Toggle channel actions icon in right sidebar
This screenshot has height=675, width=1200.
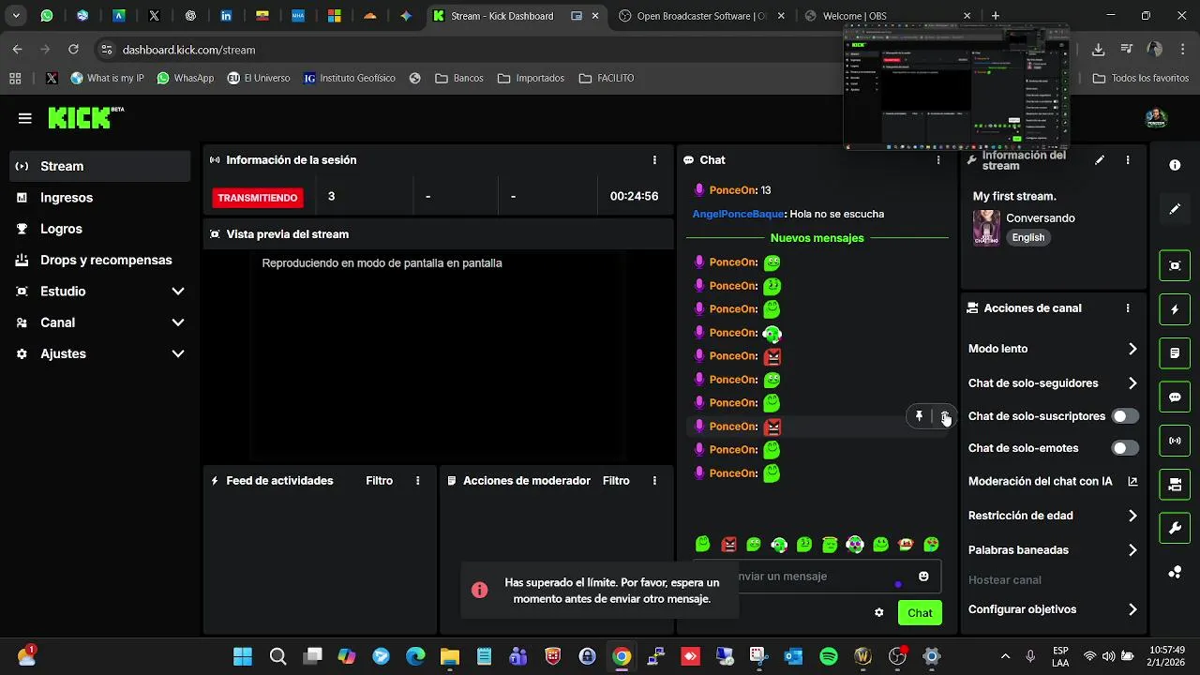(1175, 485)
